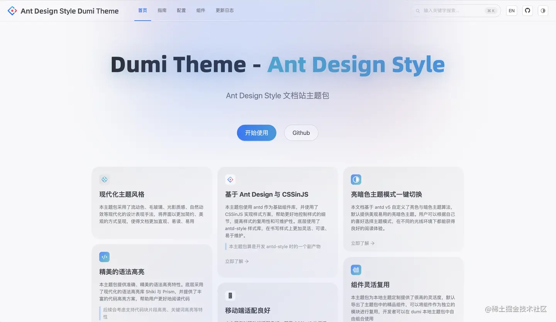
Task: Click the 基于 Ant Design 与 CSSinJS heading
Action: [x=267, y=195]
